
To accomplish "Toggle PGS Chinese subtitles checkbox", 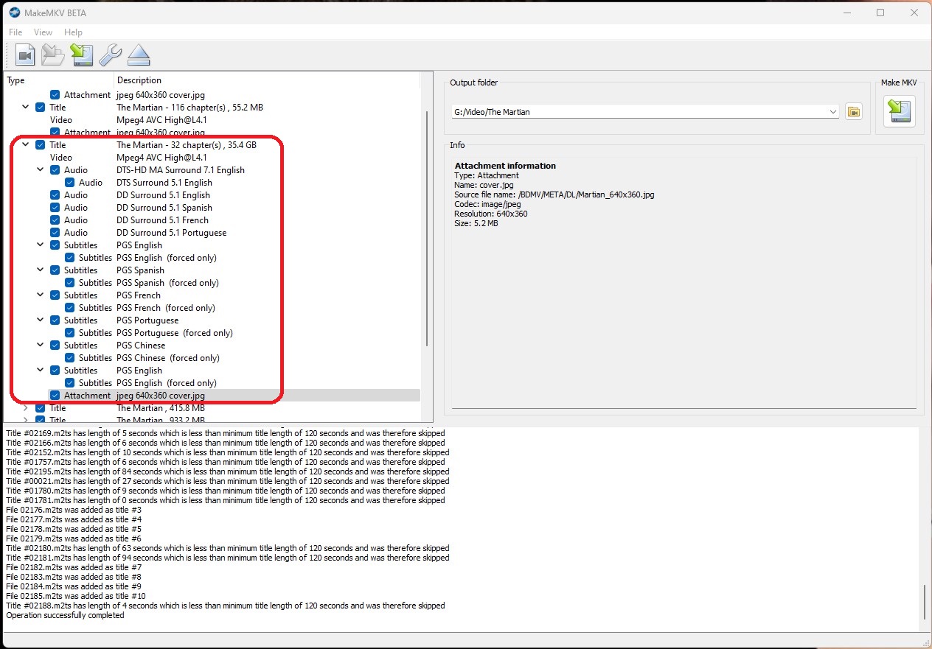I will pos(55,345).
